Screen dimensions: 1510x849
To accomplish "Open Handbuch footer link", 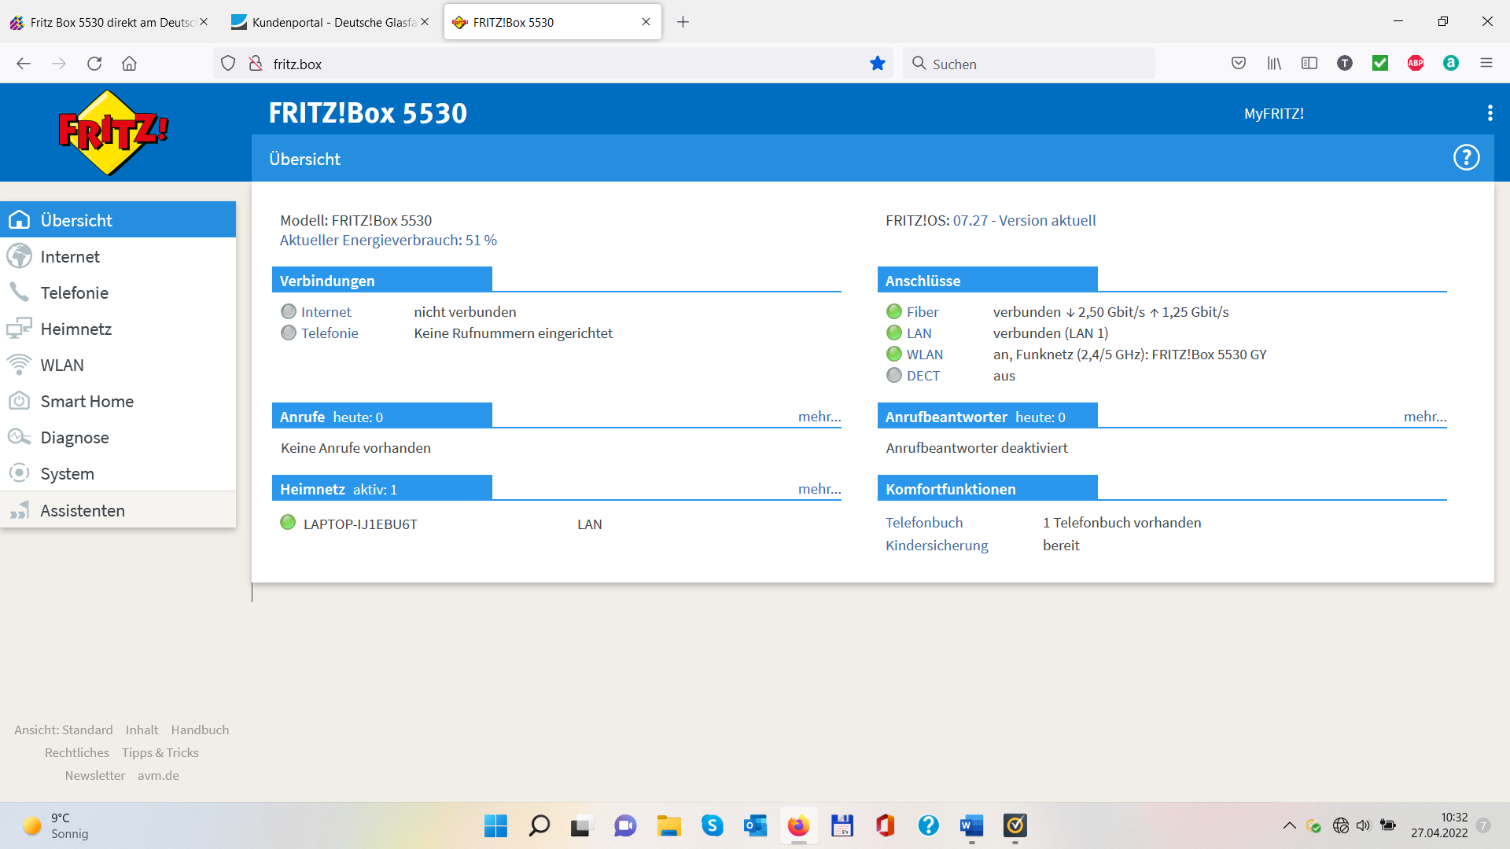I will (x=200, y=730).
